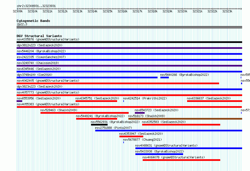Click the blue esv2422335 variant bar
Viewport: 250px width, 171px height.
click(x=129, y=60)
